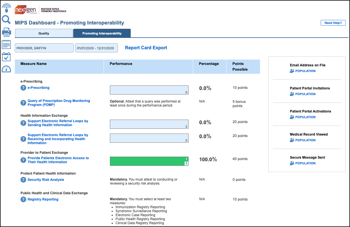This screenshot has width=350, height=227.
Task: Open help for Security Risk Analysis
Action: (x=23, y=180)
